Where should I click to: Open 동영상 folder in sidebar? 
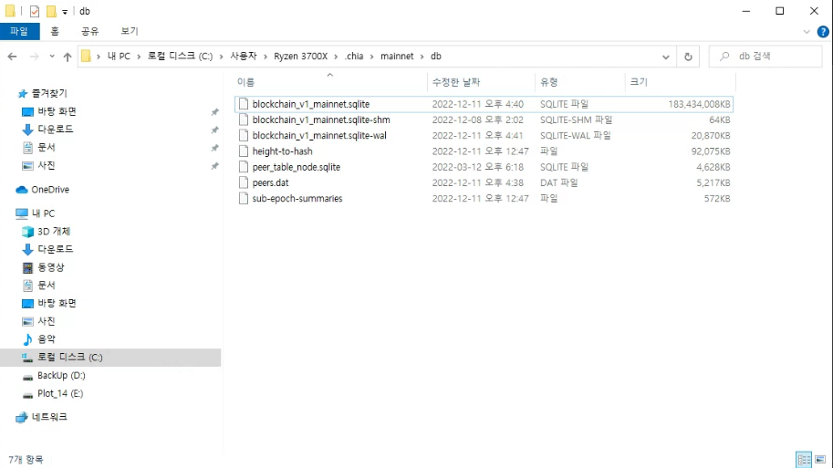coord(50,267)
